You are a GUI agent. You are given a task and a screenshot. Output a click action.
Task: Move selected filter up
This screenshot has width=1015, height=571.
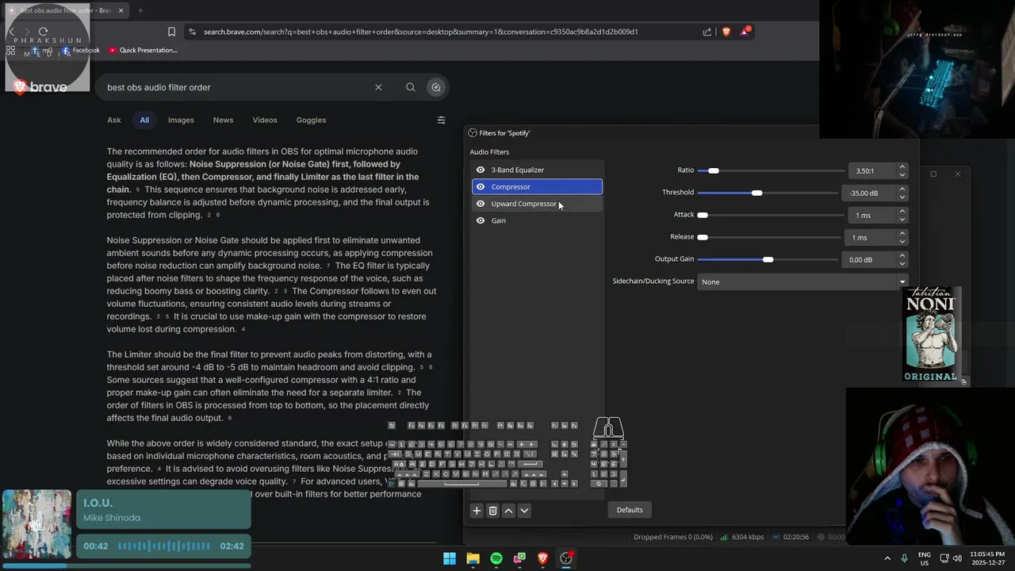tap(508, 511)
